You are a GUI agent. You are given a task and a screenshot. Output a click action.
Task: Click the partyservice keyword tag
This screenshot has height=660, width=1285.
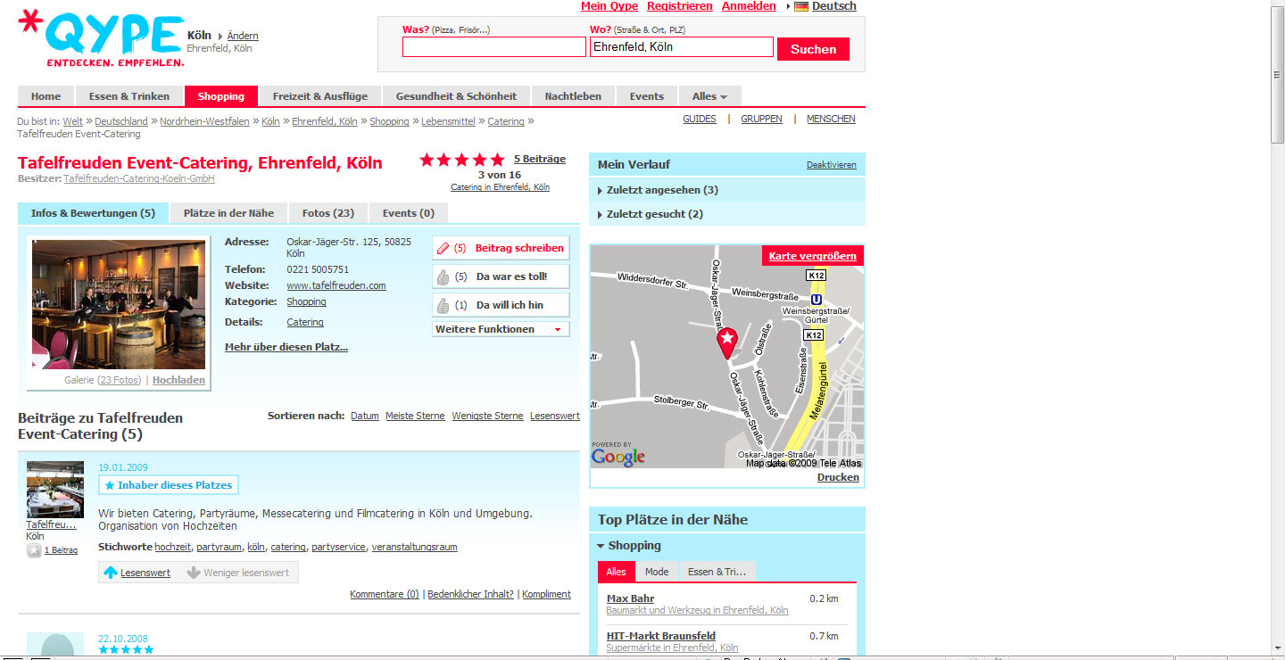pyautogui.click(x=338, y=547)
